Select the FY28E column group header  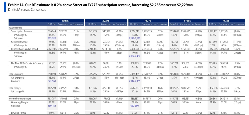click(x=188, y=21)
